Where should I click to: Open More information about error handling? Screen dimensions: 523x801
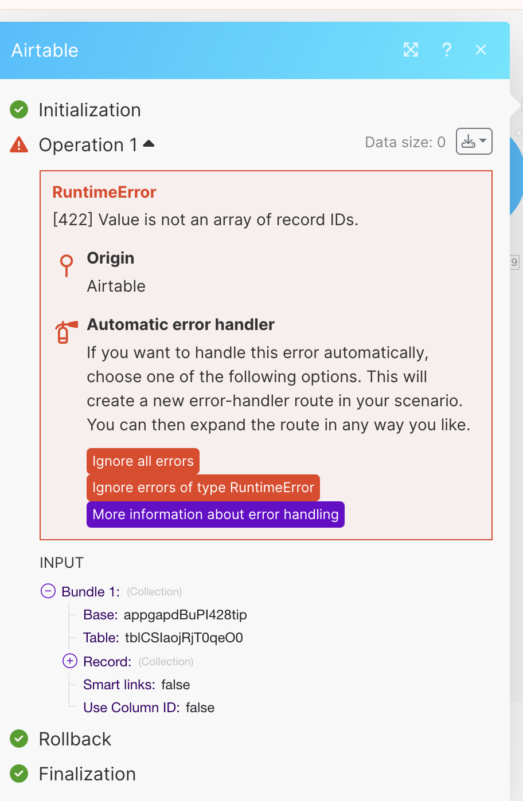[215, 515]
